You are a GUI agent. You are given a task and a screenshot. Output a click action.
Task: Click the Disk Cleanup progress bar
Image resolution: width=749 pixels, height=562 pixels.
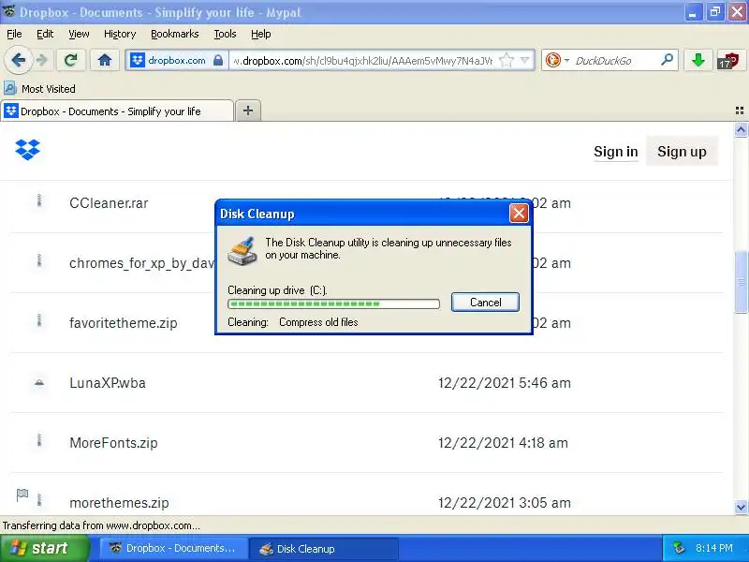coord(333,303)
